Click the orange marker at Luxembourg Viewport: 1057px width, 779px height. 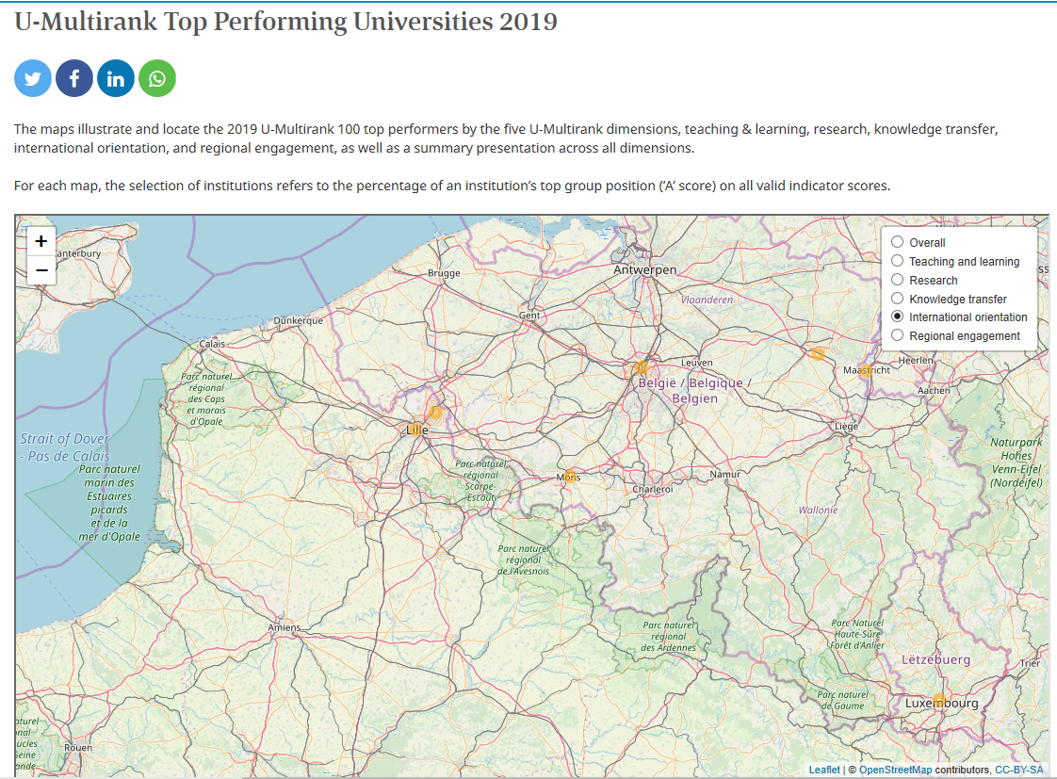tap(938, 698)
